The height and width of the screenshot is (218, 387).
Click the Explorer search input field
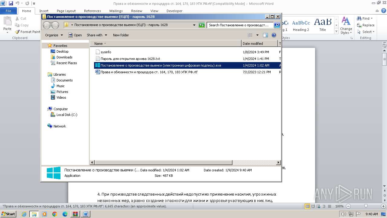tap(240, 25)
